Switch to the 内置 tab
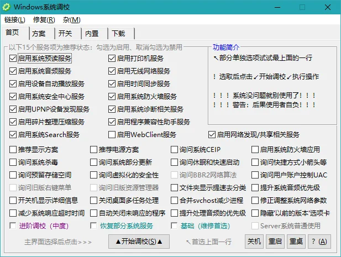341x257 pixels. tap(95, 34)
